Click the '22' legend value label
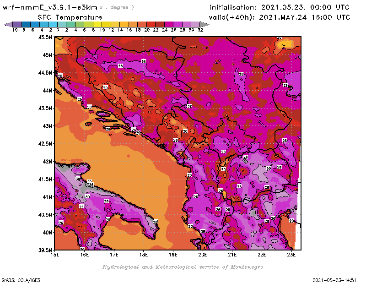366x283 pixels. 156,30
